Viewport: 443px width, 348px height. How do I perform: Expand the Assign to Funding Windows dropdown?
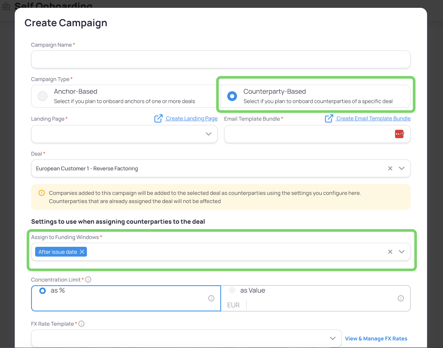[401, 252]
